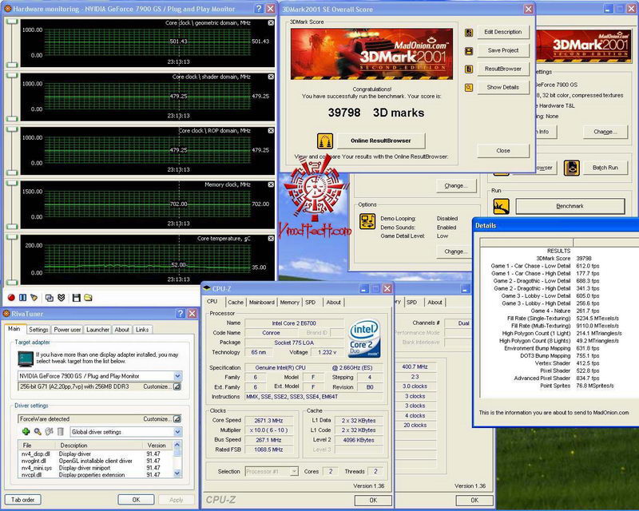Switch to the Power user tab in RivaTuner
The width and height of the screenshot is (639, 511).
[x=67, y=329]
